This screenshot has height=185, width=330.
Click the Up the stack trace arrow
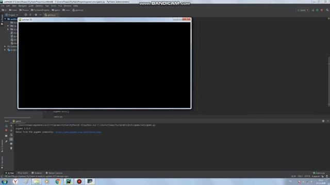11,126
